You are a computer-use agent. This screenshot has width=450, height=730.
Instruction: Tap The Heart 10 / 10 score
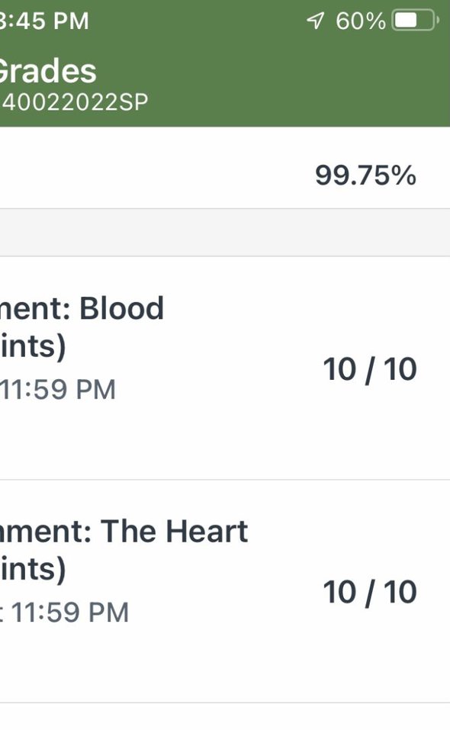(370, 592)
